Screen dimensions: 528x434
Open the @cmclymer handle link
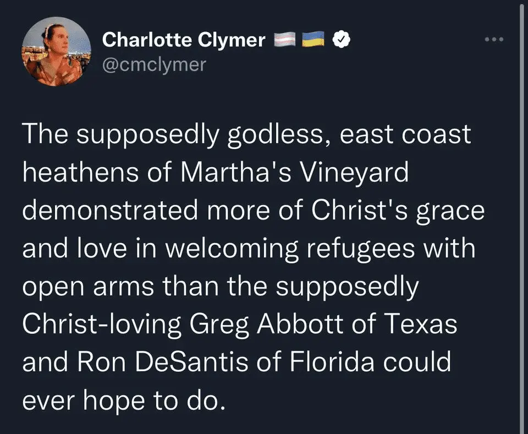coord(155,64)
